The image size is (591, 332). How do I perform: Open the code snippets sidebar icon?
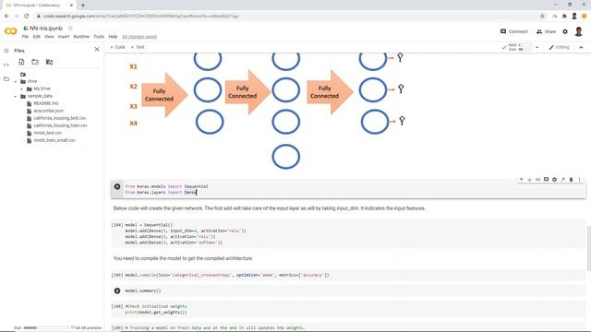pos(6,65)
